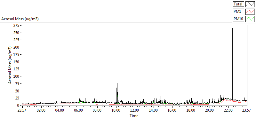The height and width of the screenshot is (118, 256).
Task: Click the tallest spike peak after 22:00
Action: click(233, 28)
